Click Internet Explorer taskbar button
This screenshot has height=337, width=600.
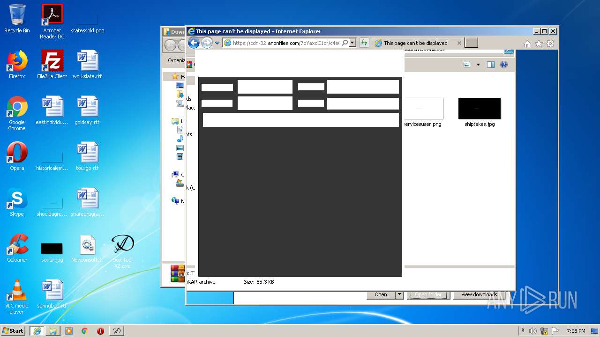(x=37, y=331)
